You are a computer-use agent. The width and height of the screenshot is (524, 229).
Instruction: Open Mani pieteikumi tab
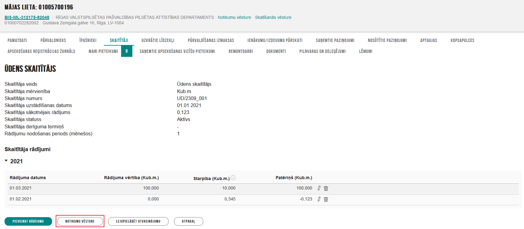coord(103,51)
